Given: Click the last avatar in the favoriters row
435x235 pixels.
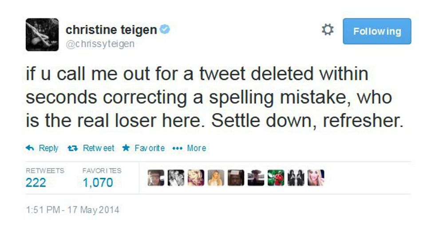Looking at the screenshot, I should click(x=316, y=178).
